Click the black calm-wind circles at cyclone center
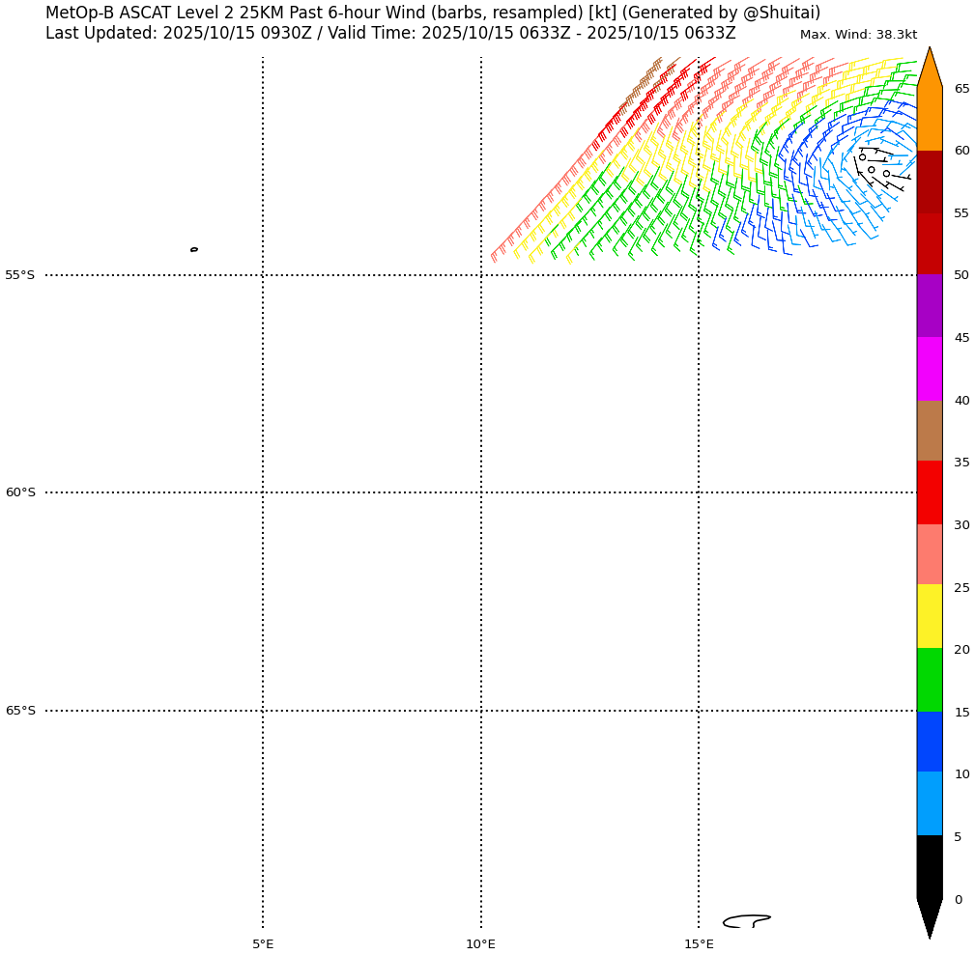Image resolution: width=975 pixels, height=955 pixels. [x=872, y=169]
